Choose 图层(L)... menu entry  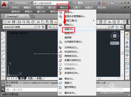point(77,12)
